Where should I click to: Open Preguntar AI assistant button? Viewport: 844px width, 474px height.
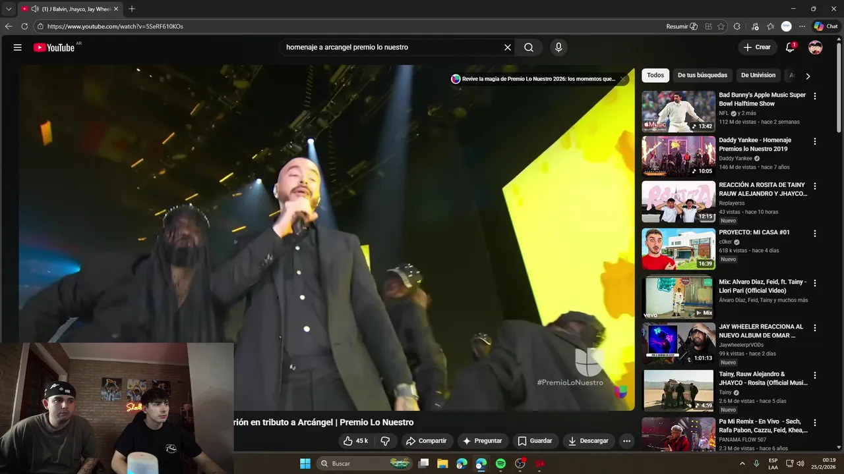pyautogui.click(x=482, y=441)
